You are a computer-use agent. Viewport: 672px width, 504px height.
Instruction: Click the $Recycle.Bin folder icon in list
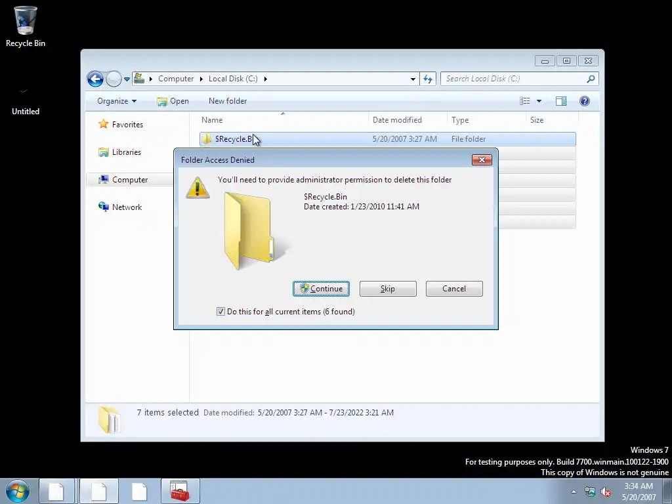(207, 139)
